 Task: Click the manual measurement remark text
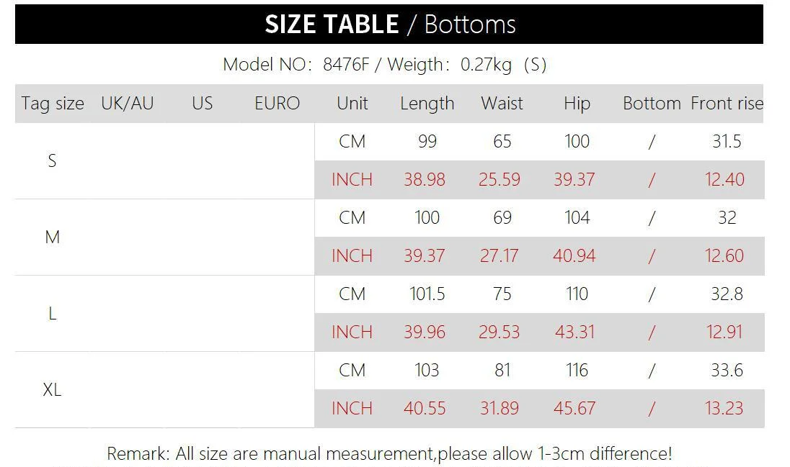[x=389, y=453]
